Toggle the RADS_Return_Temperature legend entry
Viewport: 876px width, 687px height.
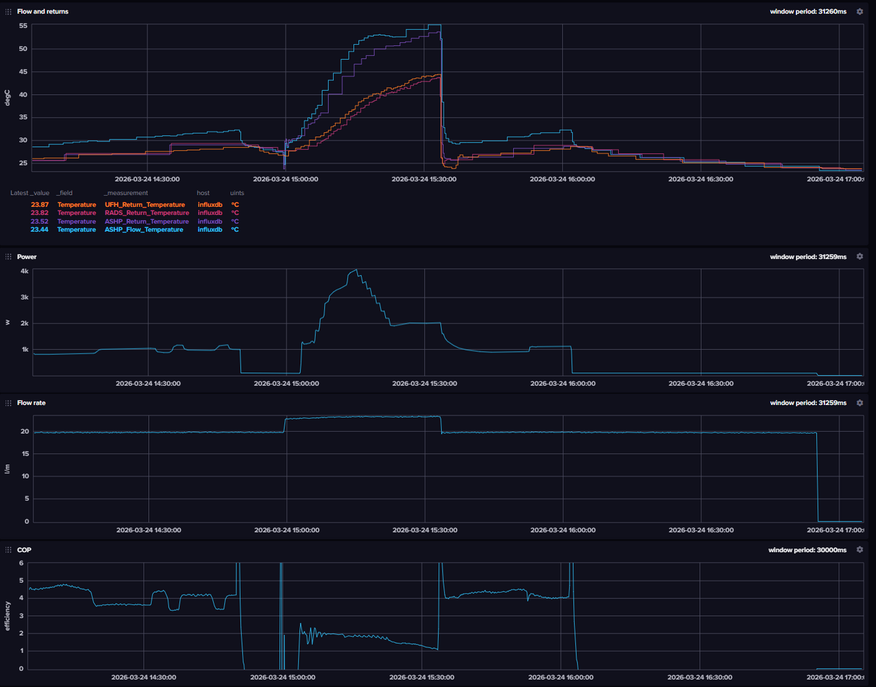tap(146, 213)
